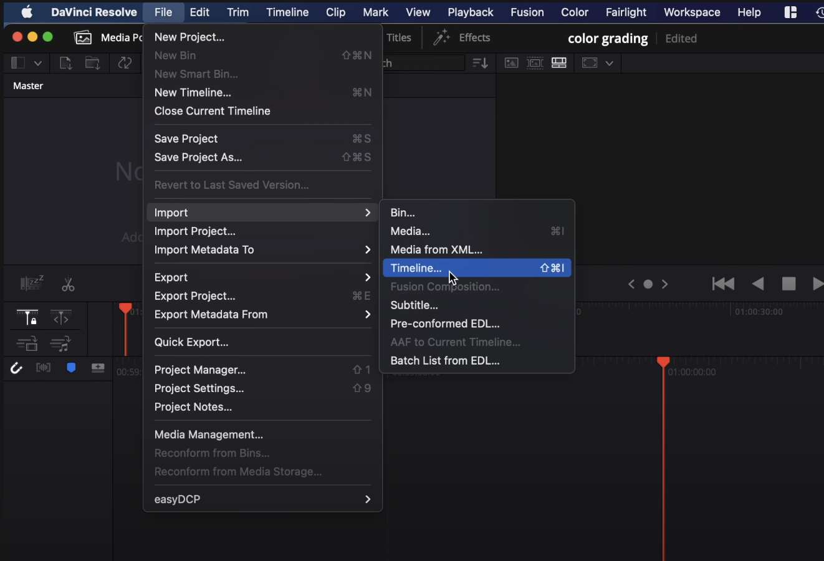Toggle timeline Snapping magnet icon
Image resolution: width=824 pixels, height=561 pixels.
pos(16,368)
